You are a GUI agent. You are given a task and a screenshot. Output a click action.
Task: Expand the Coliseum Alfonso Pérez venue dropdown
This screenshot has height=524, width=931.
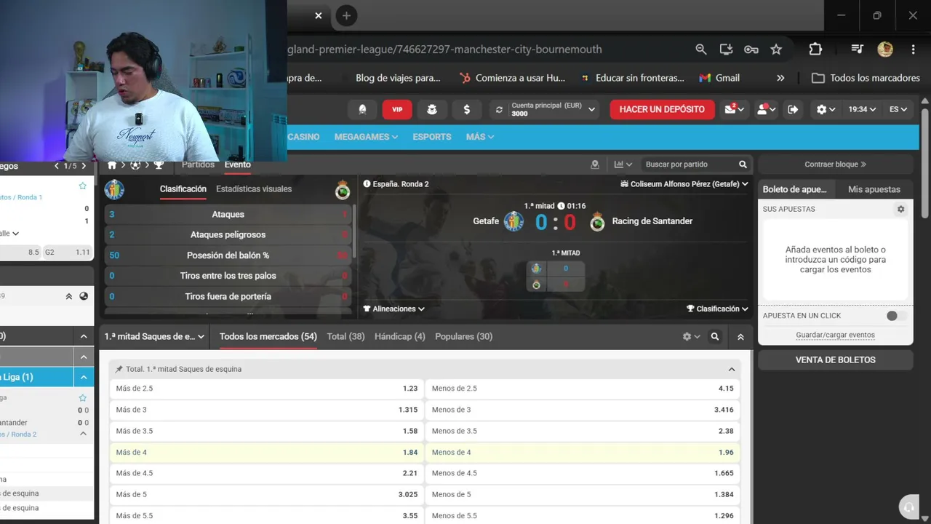[x=684, y=184]
